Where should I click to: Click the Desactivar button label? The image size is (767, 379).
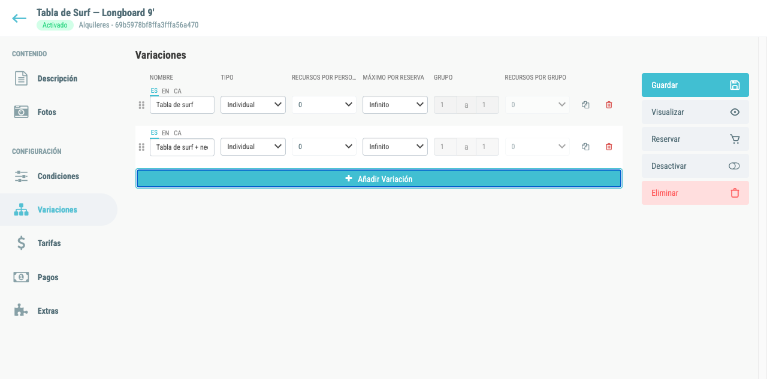coord(669,166)
